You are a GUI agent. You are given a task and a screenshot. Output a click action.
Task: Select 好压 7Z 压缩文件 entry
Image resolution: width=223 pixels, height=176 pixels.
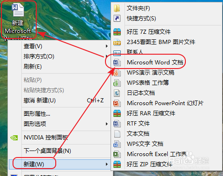point(167,32)
